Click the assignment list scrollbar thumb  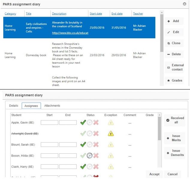pos(162,33)
